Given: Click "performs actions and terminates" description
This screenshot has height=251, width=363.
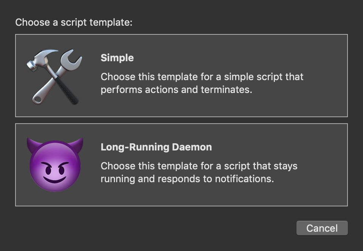Looking at the screenshot, I should pos(177,90).
